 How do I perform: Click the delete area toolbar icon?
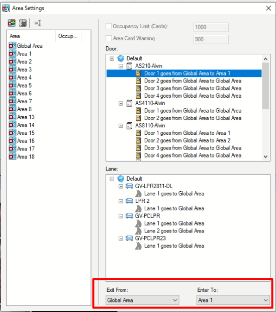point(23,23)
